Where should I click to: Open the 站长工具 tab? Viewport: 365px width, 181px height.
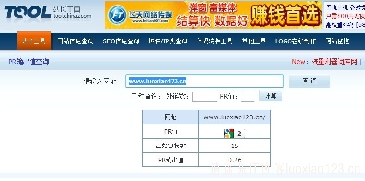click(34, 41)
